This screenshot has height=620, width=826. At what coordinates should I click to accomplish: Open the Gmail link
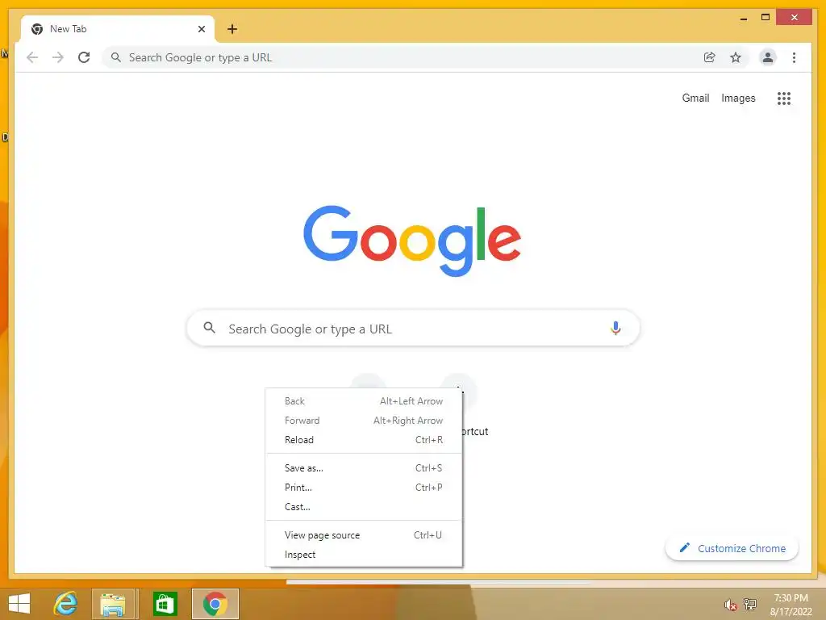(695, 98)
